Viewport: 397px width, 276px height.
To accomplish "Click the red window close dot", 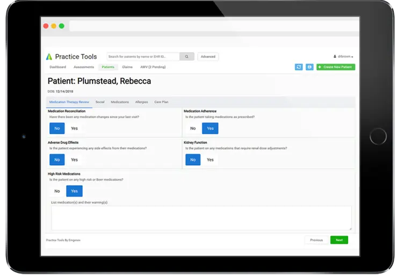I will click(46, 26).
